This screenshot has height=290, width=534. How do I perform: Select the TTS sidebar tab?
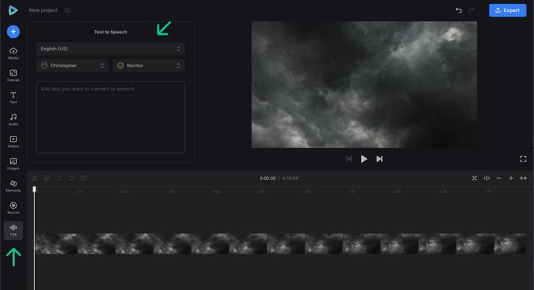(13, 231)
